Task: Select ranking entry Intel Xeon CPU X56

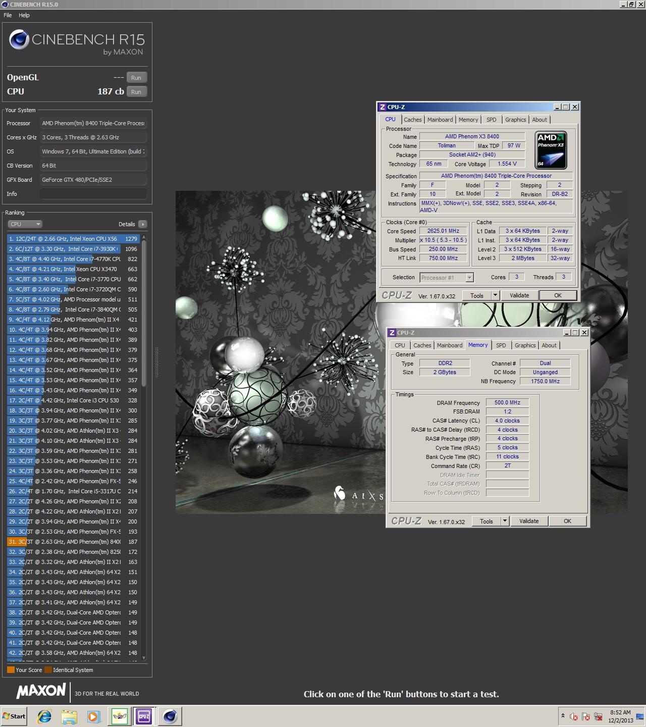Action: (x=73, y=239)
